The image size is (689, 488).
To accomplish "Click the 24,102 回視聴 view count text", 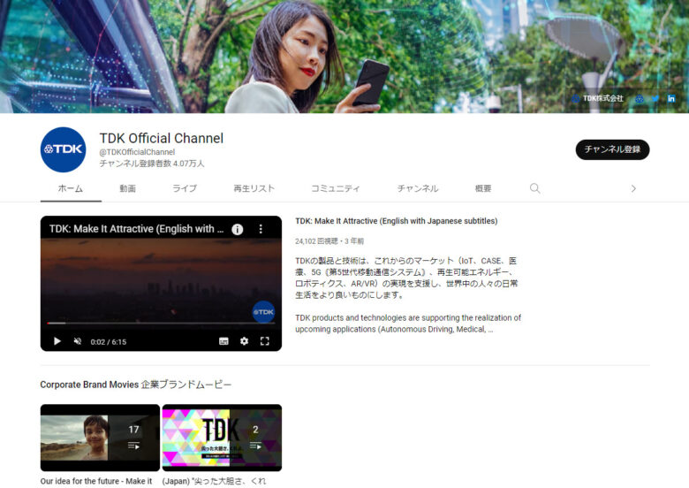I will [316, 241].
